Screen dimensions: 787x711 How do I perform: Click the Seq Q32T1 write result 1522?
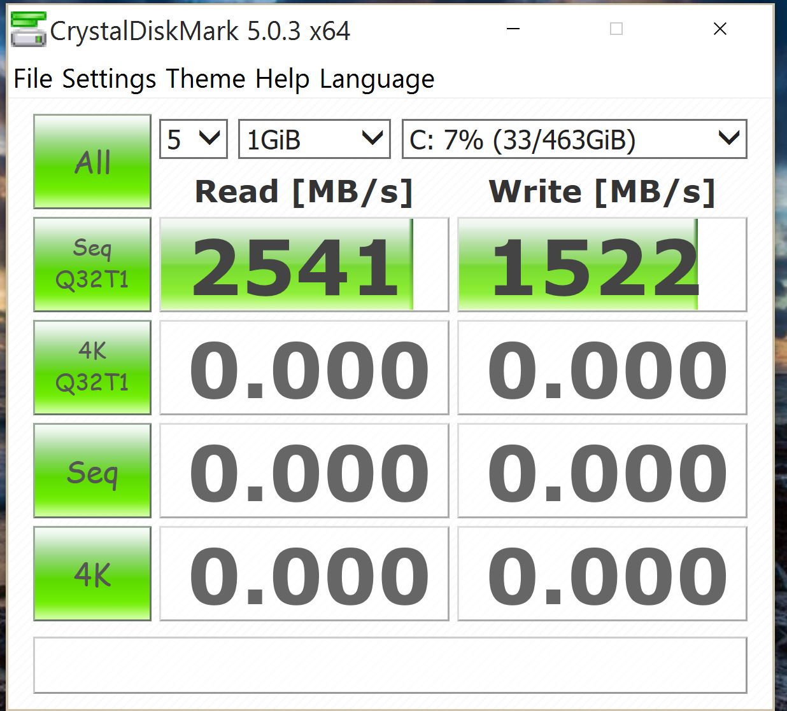602,265
